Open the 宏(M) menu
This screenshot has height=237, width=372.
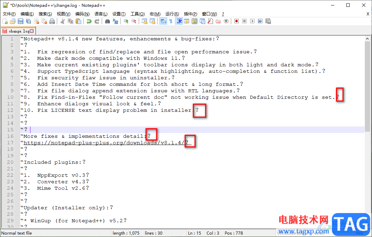[x=155, y=14]
